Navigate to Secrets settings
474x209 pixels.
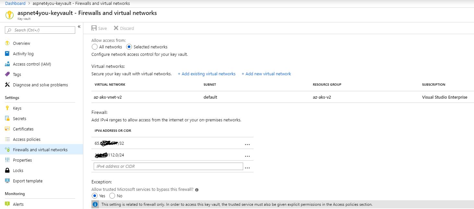(x=19, y=118)
